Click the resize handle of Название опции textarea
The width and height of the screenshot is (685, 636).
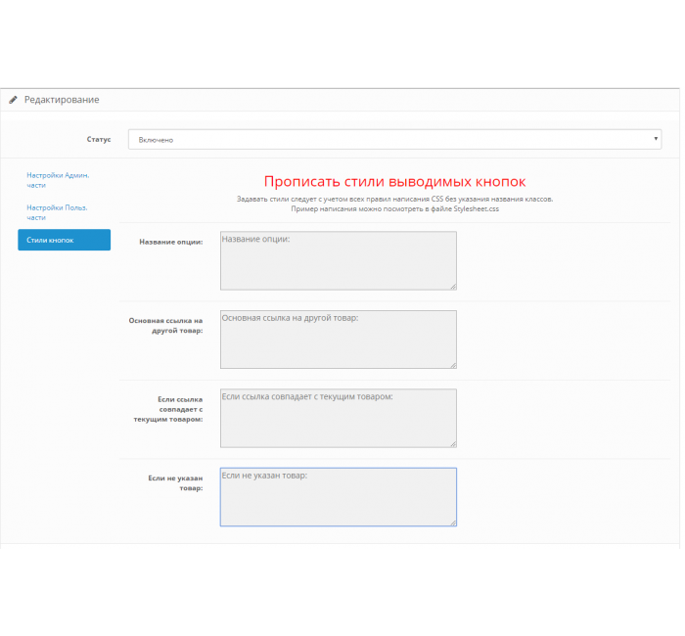[x=453, y=287]
